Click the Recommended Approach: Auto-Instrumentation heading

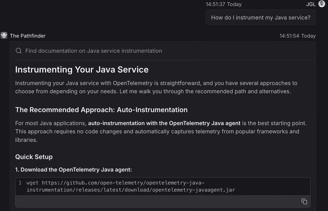(101, 110)
